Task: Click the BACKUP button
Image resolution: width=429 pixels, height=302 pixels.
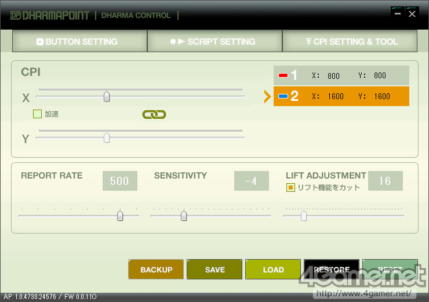Action: coord(156,270)
